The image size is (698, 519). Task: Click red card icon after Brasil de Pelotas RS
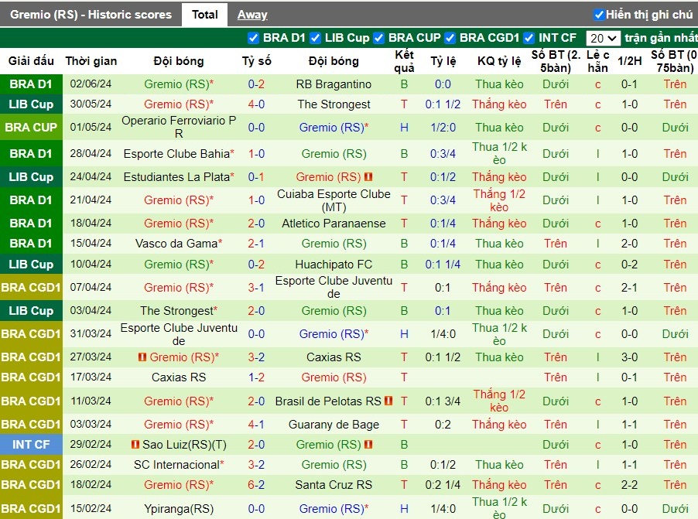click(x=388, y=401)
